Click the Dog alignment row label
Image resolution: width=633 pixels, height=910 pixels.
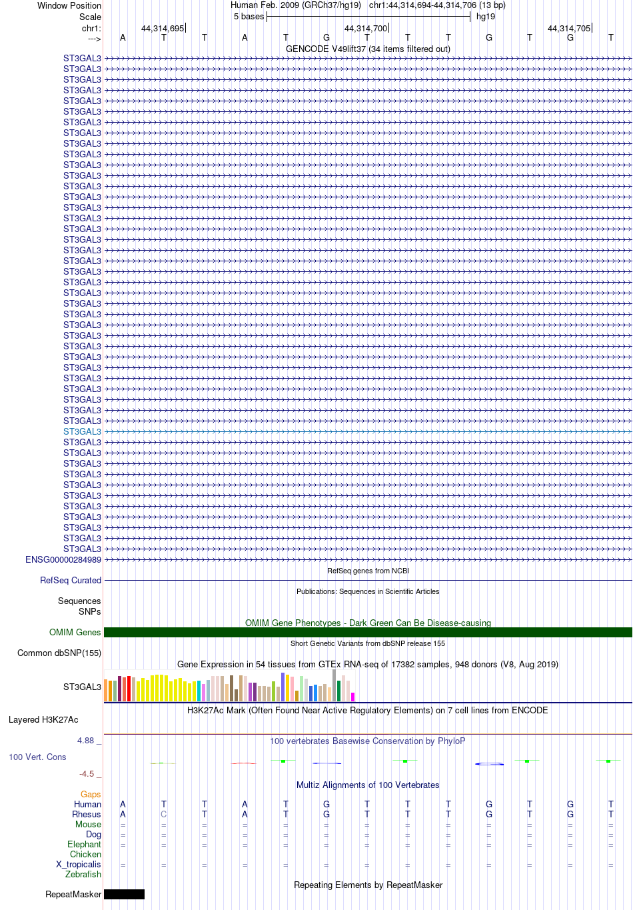pyautogui.click(x=93, y=834)
